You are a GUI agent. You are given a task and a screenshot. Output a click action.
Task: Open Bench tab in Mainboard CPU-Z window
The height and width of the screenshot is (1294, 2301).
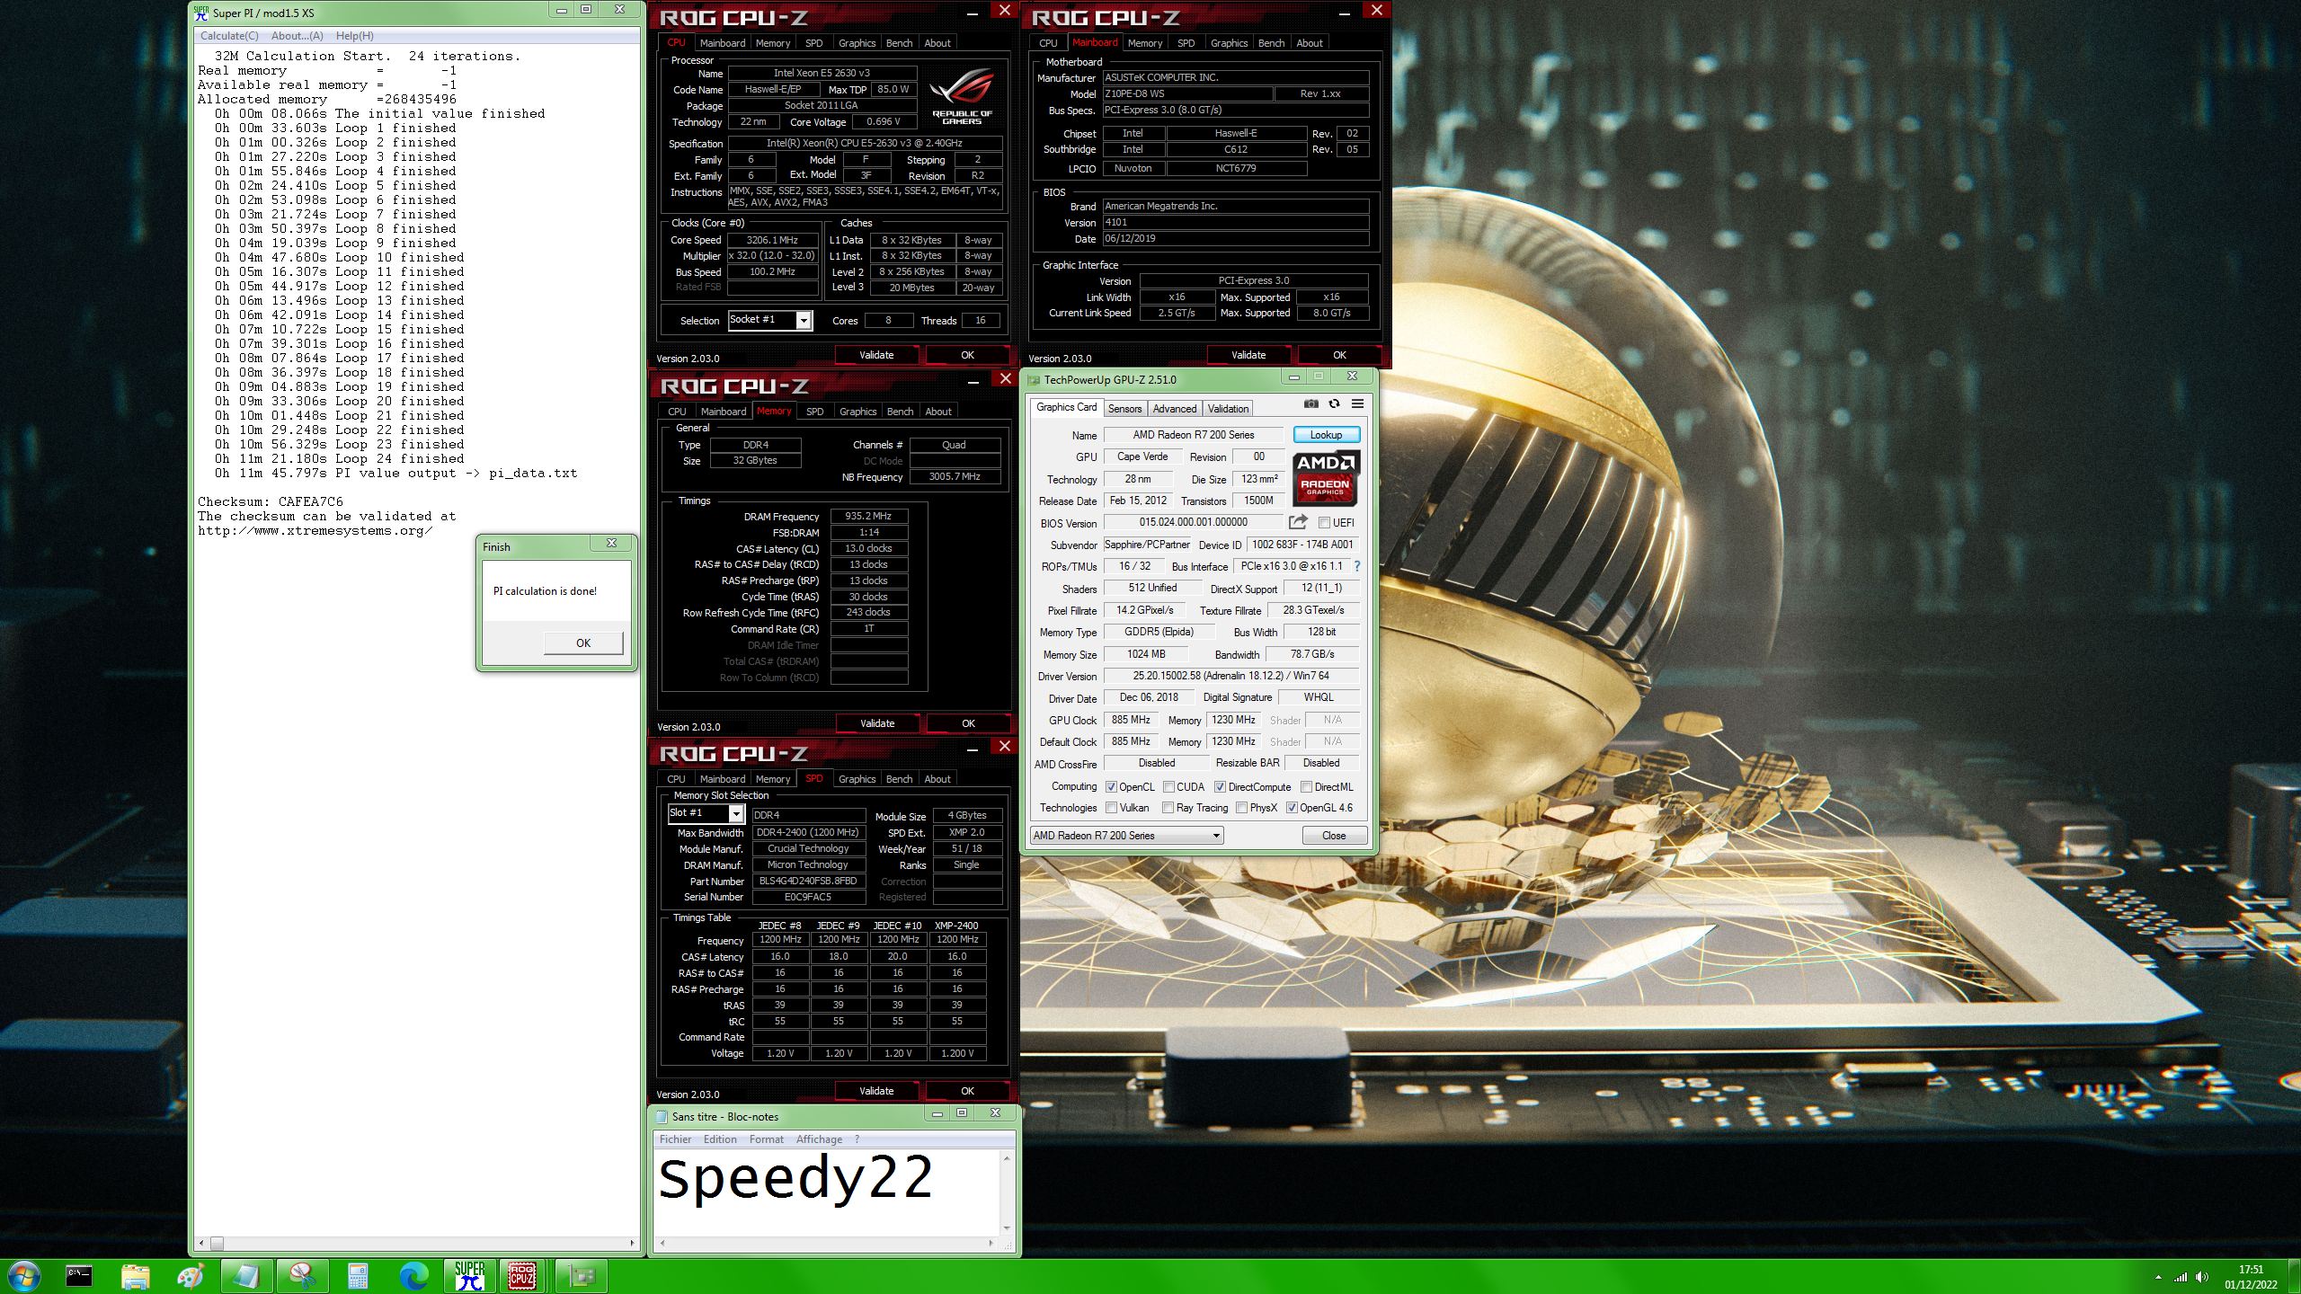pos(1271,43)
